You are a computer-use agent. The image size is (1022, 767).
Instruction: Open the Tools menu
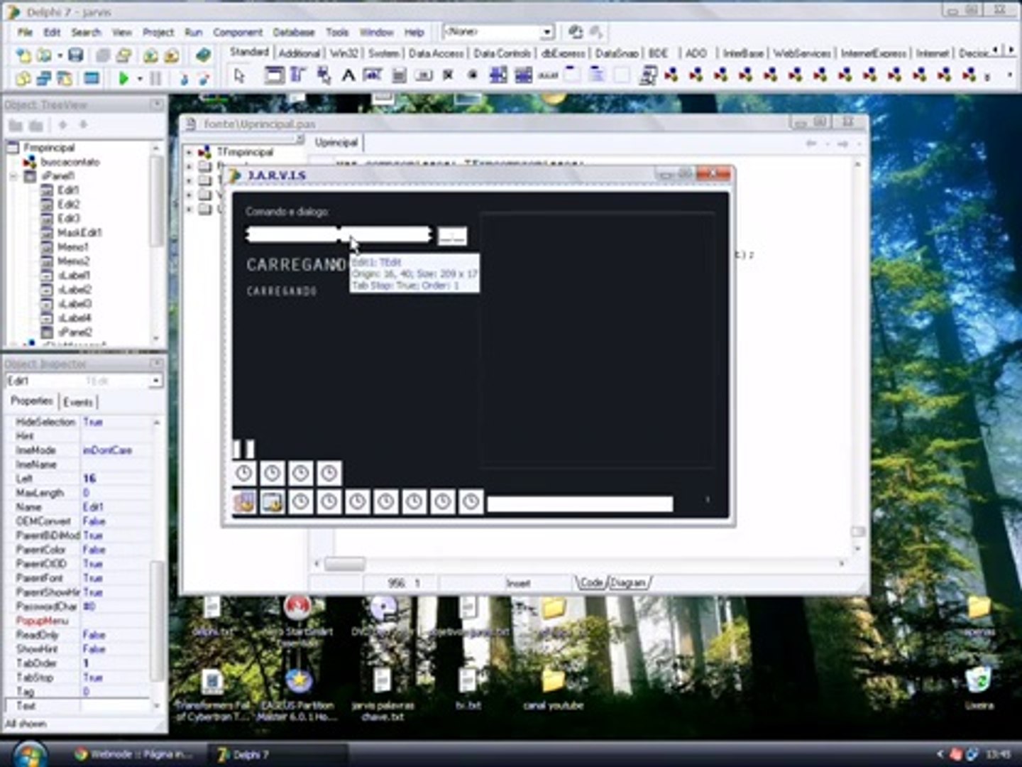click(337, 32)
